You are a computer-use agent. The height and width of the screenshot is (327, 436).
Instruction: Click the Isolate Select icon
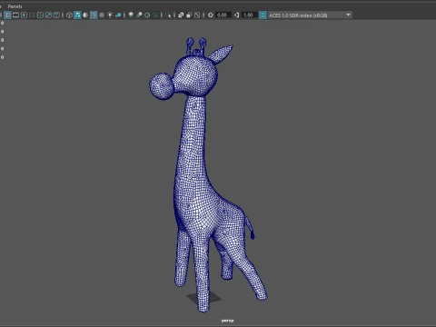[x=168, y=15]
